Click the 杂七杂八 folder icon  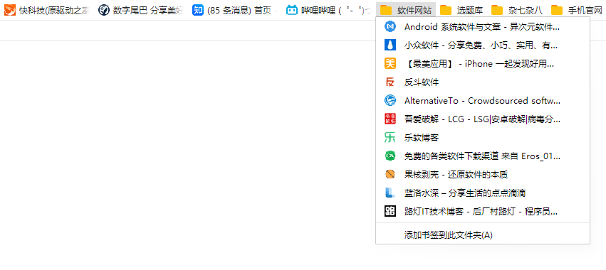497,11
